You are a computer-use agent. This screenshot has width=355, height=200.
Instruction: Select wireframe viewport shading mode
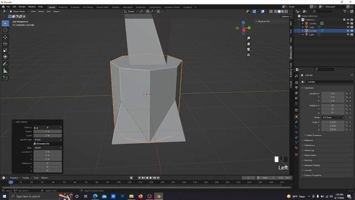click(276, 12)
